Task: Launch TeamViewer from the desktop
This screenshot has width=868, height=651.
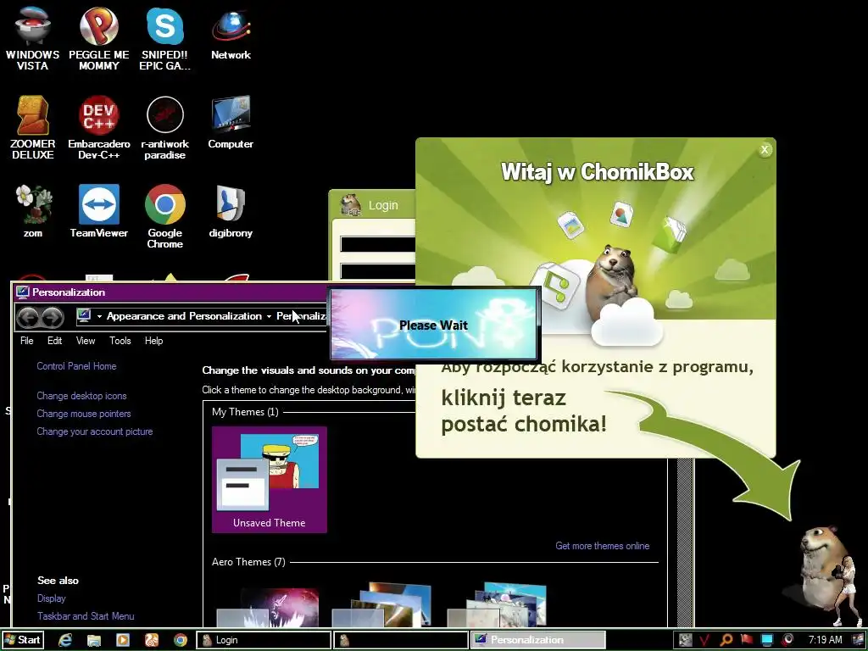Action: pyautogui.click(x=98, y=211)
